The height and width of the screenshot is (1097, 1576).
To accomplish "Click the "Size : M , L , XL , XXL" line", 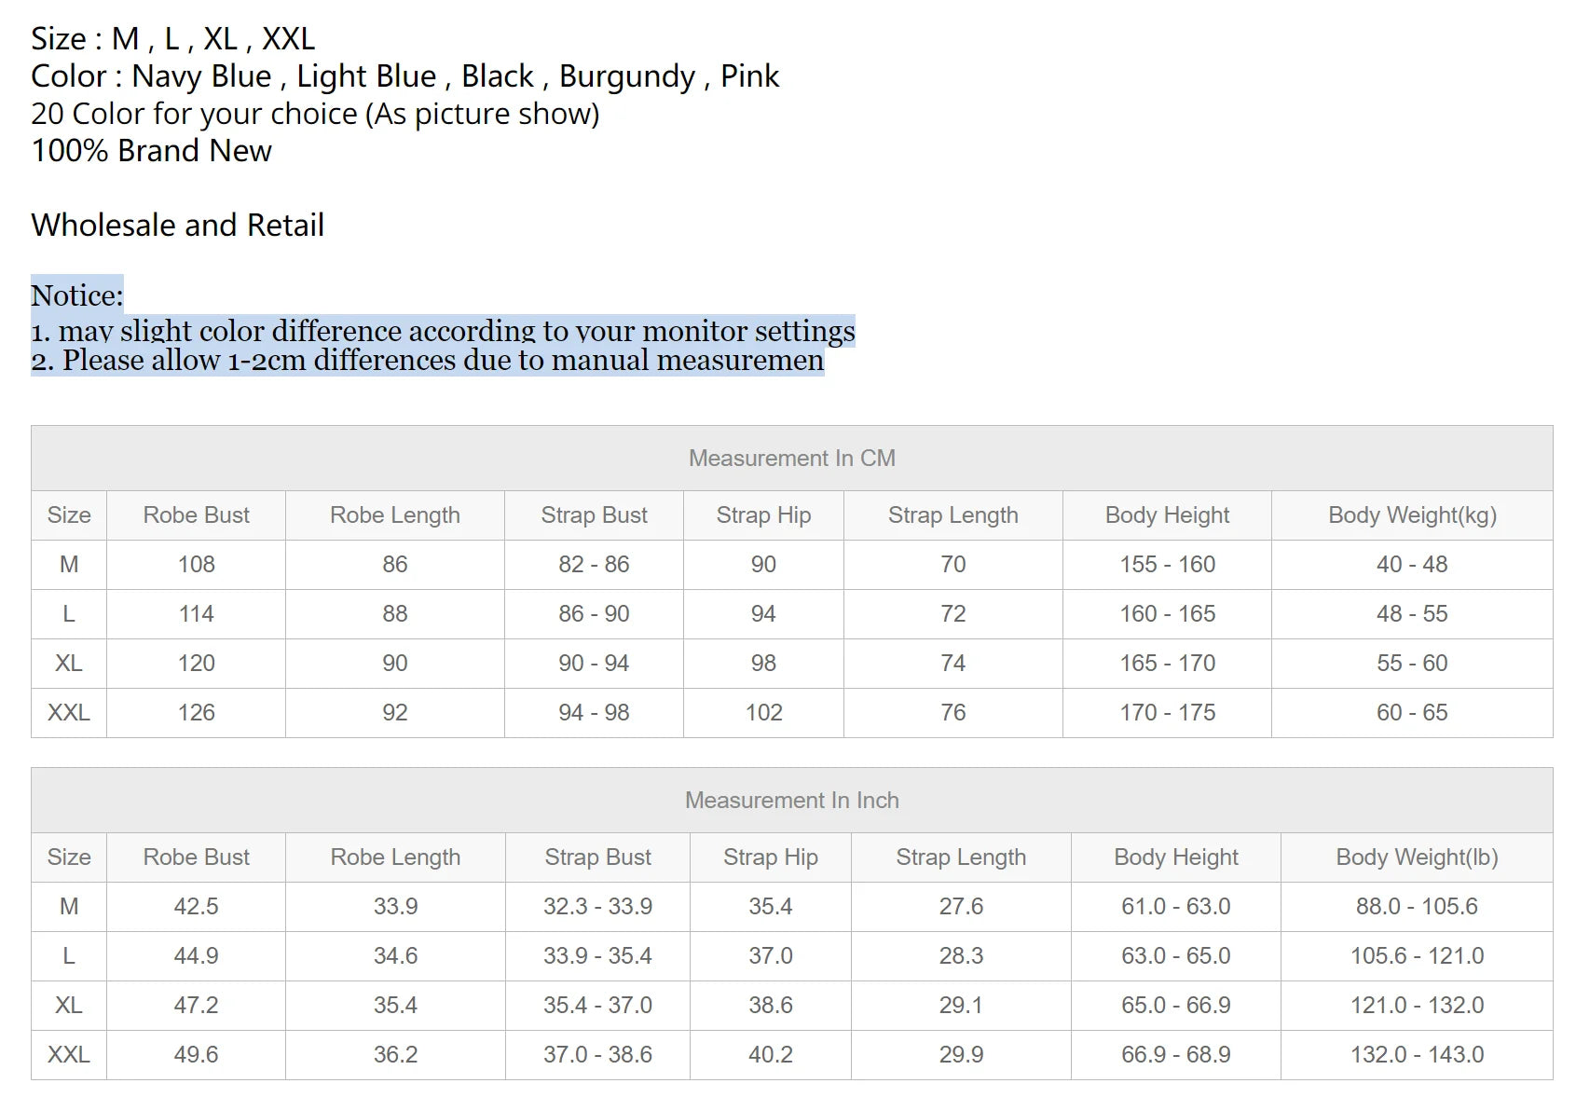I will pos(172,39).
